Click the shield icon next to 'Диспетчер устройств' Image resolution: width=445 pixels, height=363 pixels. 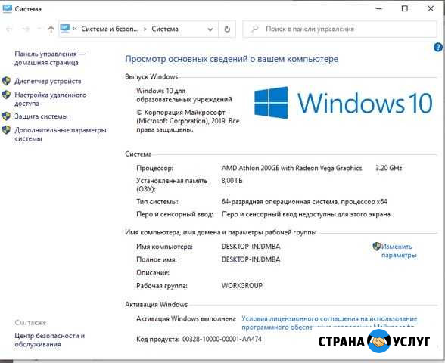coord(6,81)
